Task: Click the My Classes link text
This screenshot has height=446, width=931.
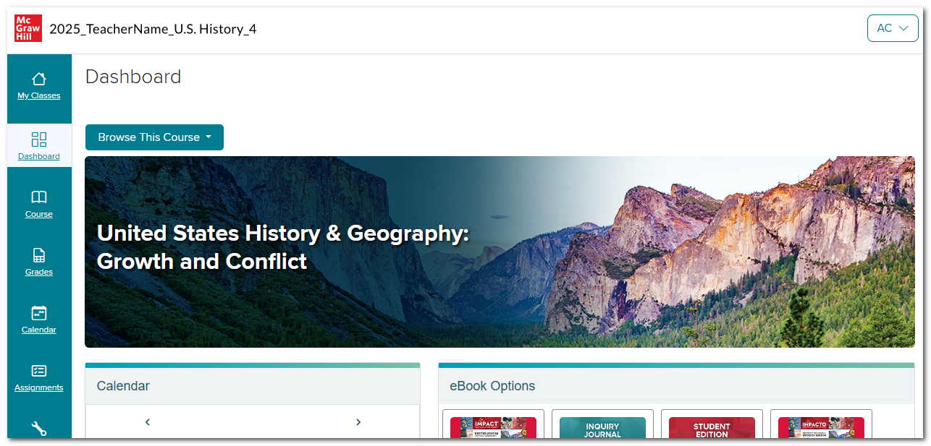Action: click(x=39, y=95)
